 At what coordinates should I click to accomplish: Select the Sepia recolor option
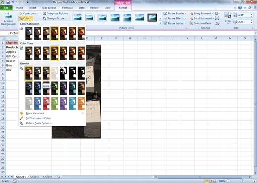(x=46, y=73)
